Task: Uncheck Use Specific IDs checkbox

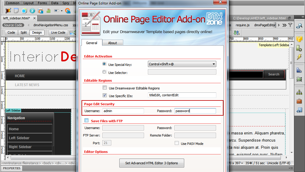Action: click(x=105, y=95)
